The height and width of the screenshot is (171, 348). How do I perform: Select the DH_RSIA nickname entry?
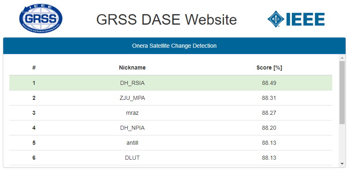click(x=132, y=83)
